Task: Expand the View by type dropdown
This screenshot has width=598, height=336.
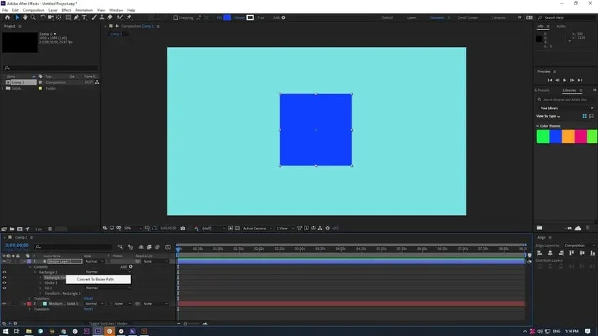Action: [548, 116]
